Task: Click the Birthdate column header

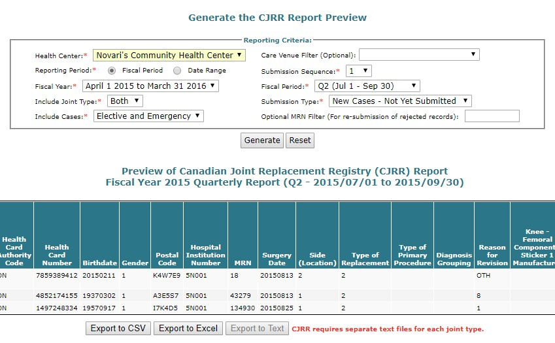Action: [x=100, y=235]
